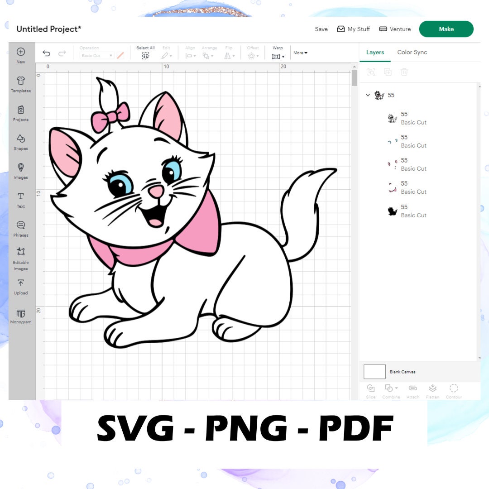Click the green Make button
Viewport: 489px width, 489px height.
[446, 29]
